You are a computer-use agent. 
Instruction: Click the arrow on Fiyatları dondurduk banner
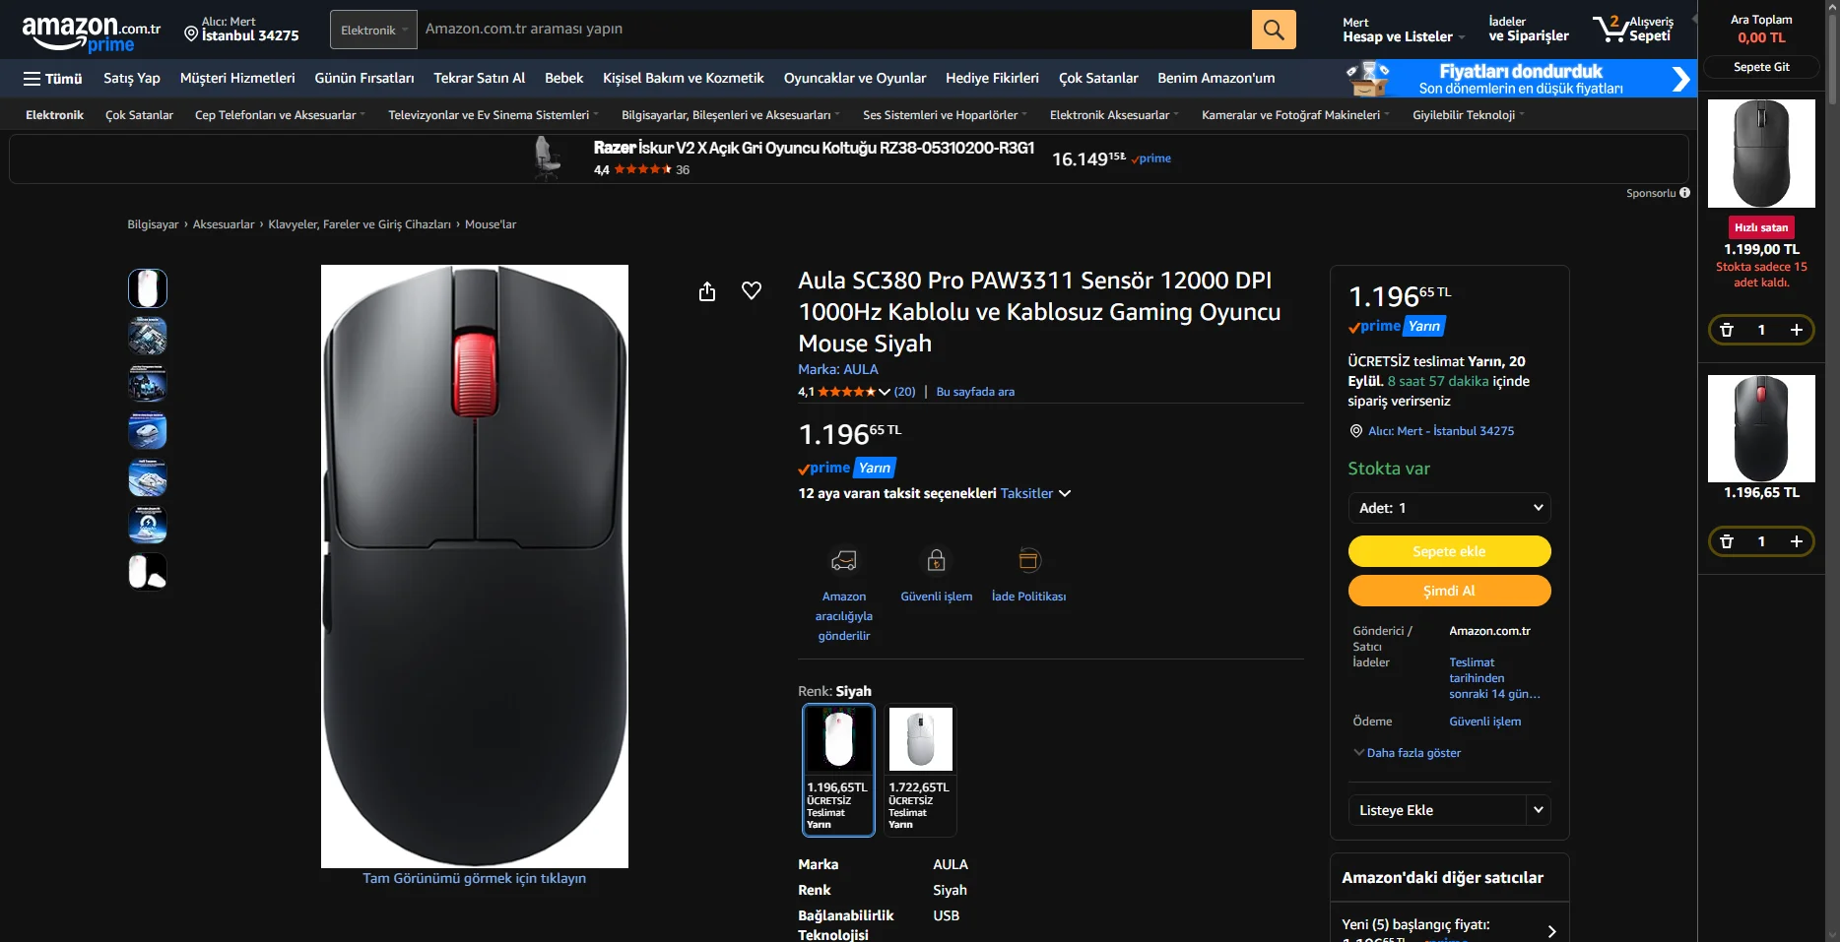coord(1680,79)
